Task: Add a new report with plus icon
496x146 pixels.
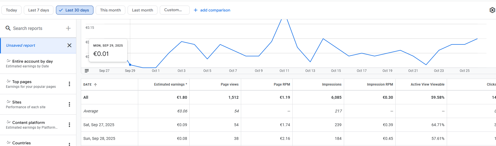Action: [68, 28]
